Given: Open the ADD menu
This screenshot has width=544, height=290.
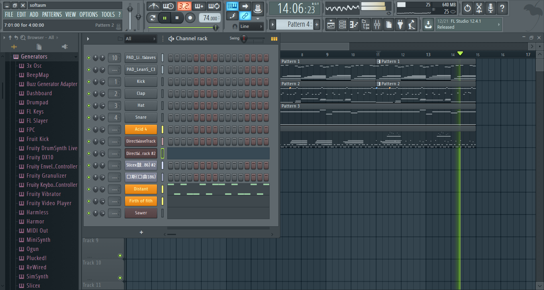Looking at the screenshot, I should pos(34,14).
